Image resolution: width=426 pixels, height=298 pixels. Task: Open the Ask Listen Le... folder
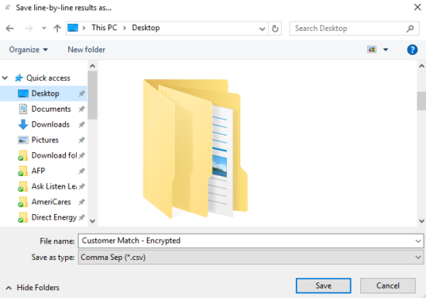coord(54,186)
